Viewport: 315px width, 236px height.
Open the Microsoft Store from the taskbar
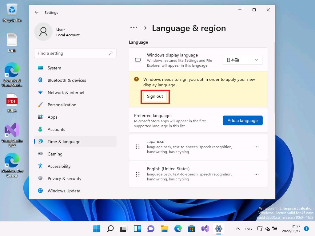tap(192, 229)
